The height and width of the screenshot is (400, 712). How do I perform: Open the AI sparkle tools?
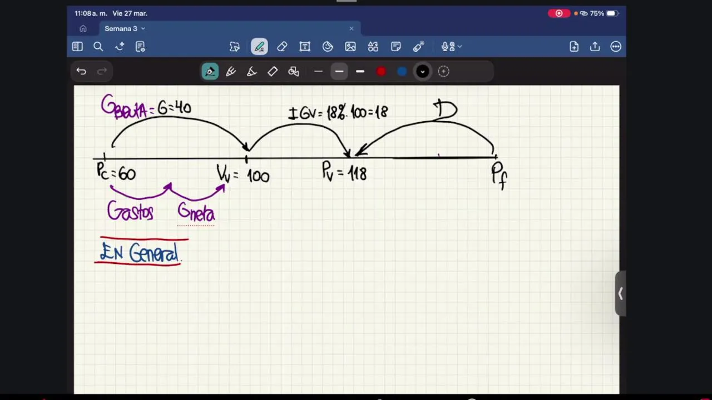(x=120, y=47)
